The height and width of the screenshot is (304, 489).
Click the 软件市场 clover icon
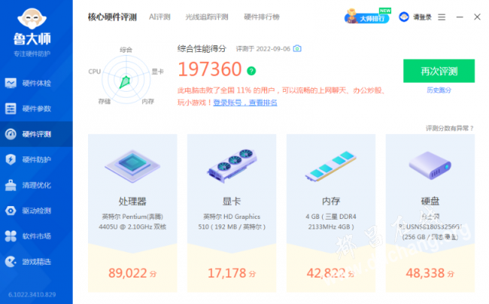pos(11,236)
